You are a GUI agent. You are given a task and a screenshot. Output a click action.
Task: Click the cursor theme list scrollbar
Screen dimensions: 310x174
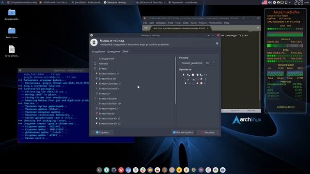pyautogui.click(x=175, y=80)
